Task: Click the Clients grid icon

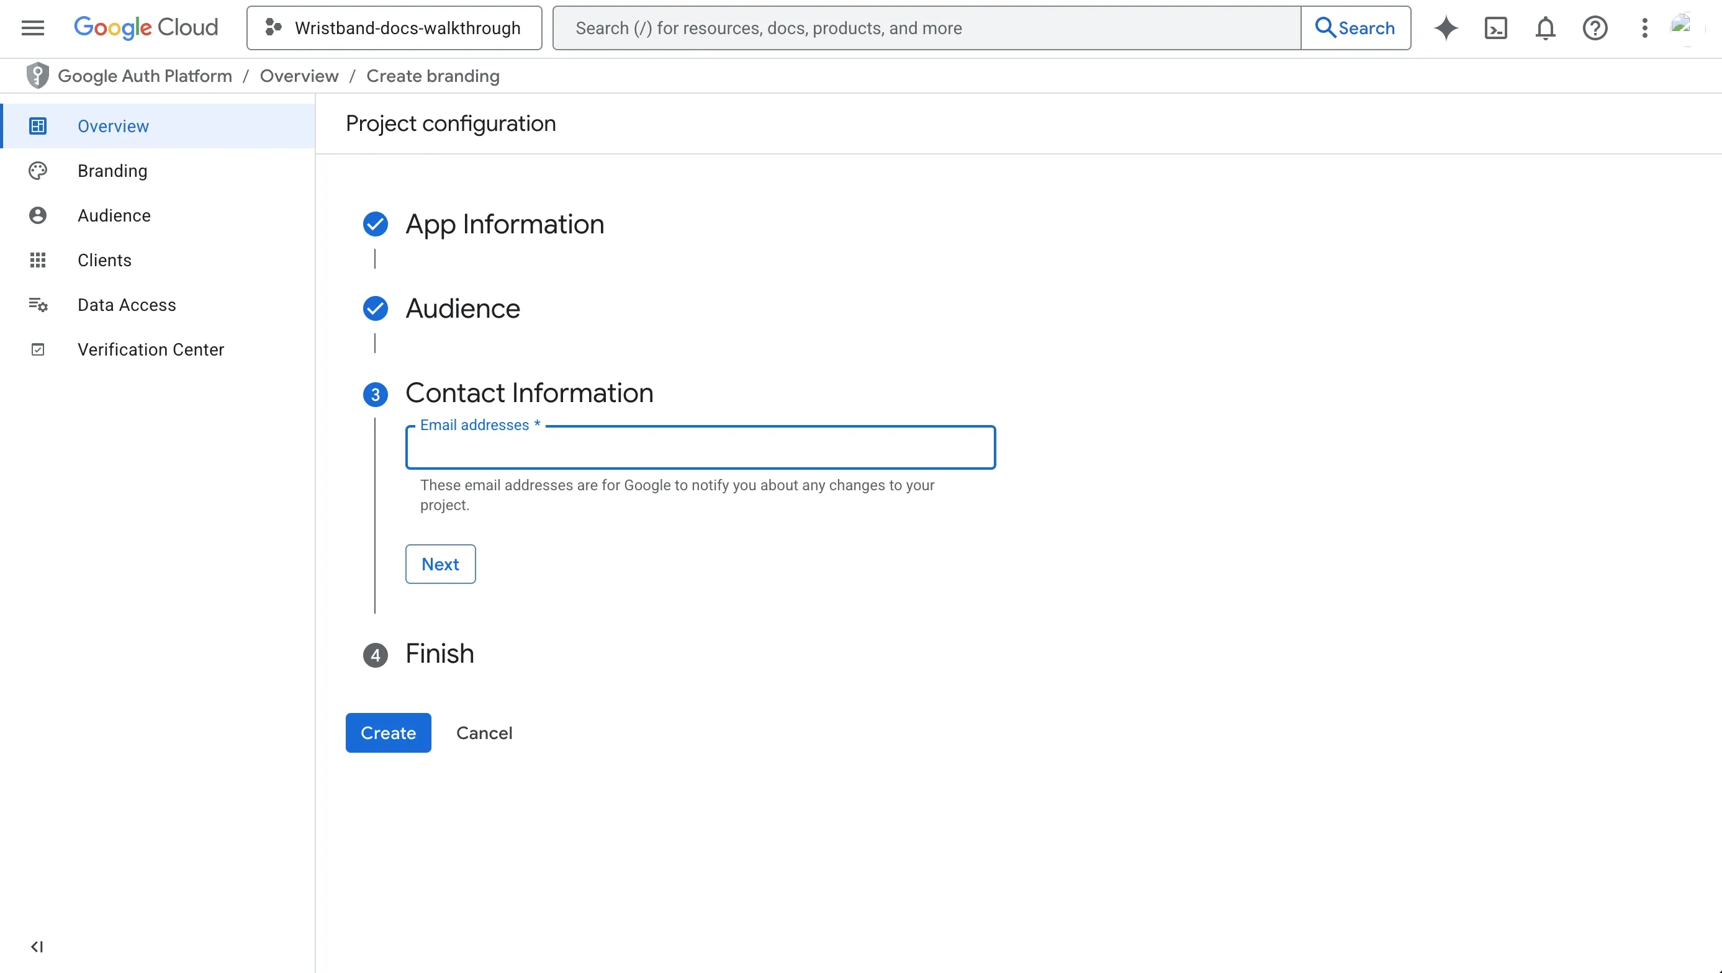Action: 37,260
